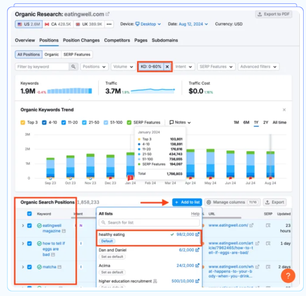Open the Device Desktop dropdown
Viewport: 306px width, 296px height.
[149, 24]
